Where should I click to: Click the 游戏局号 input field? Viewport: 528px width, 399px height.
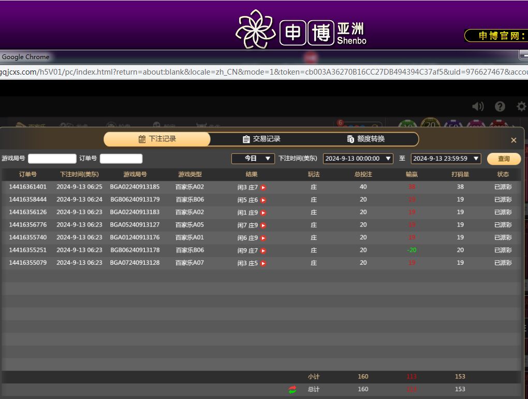click(52, 159)
